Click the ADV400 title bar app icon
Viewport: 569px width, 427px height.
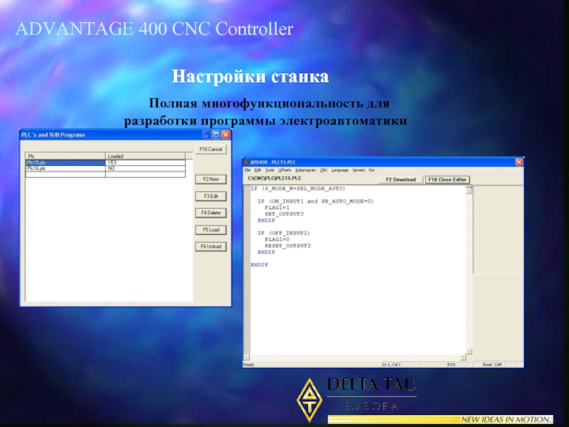point(246,162)
